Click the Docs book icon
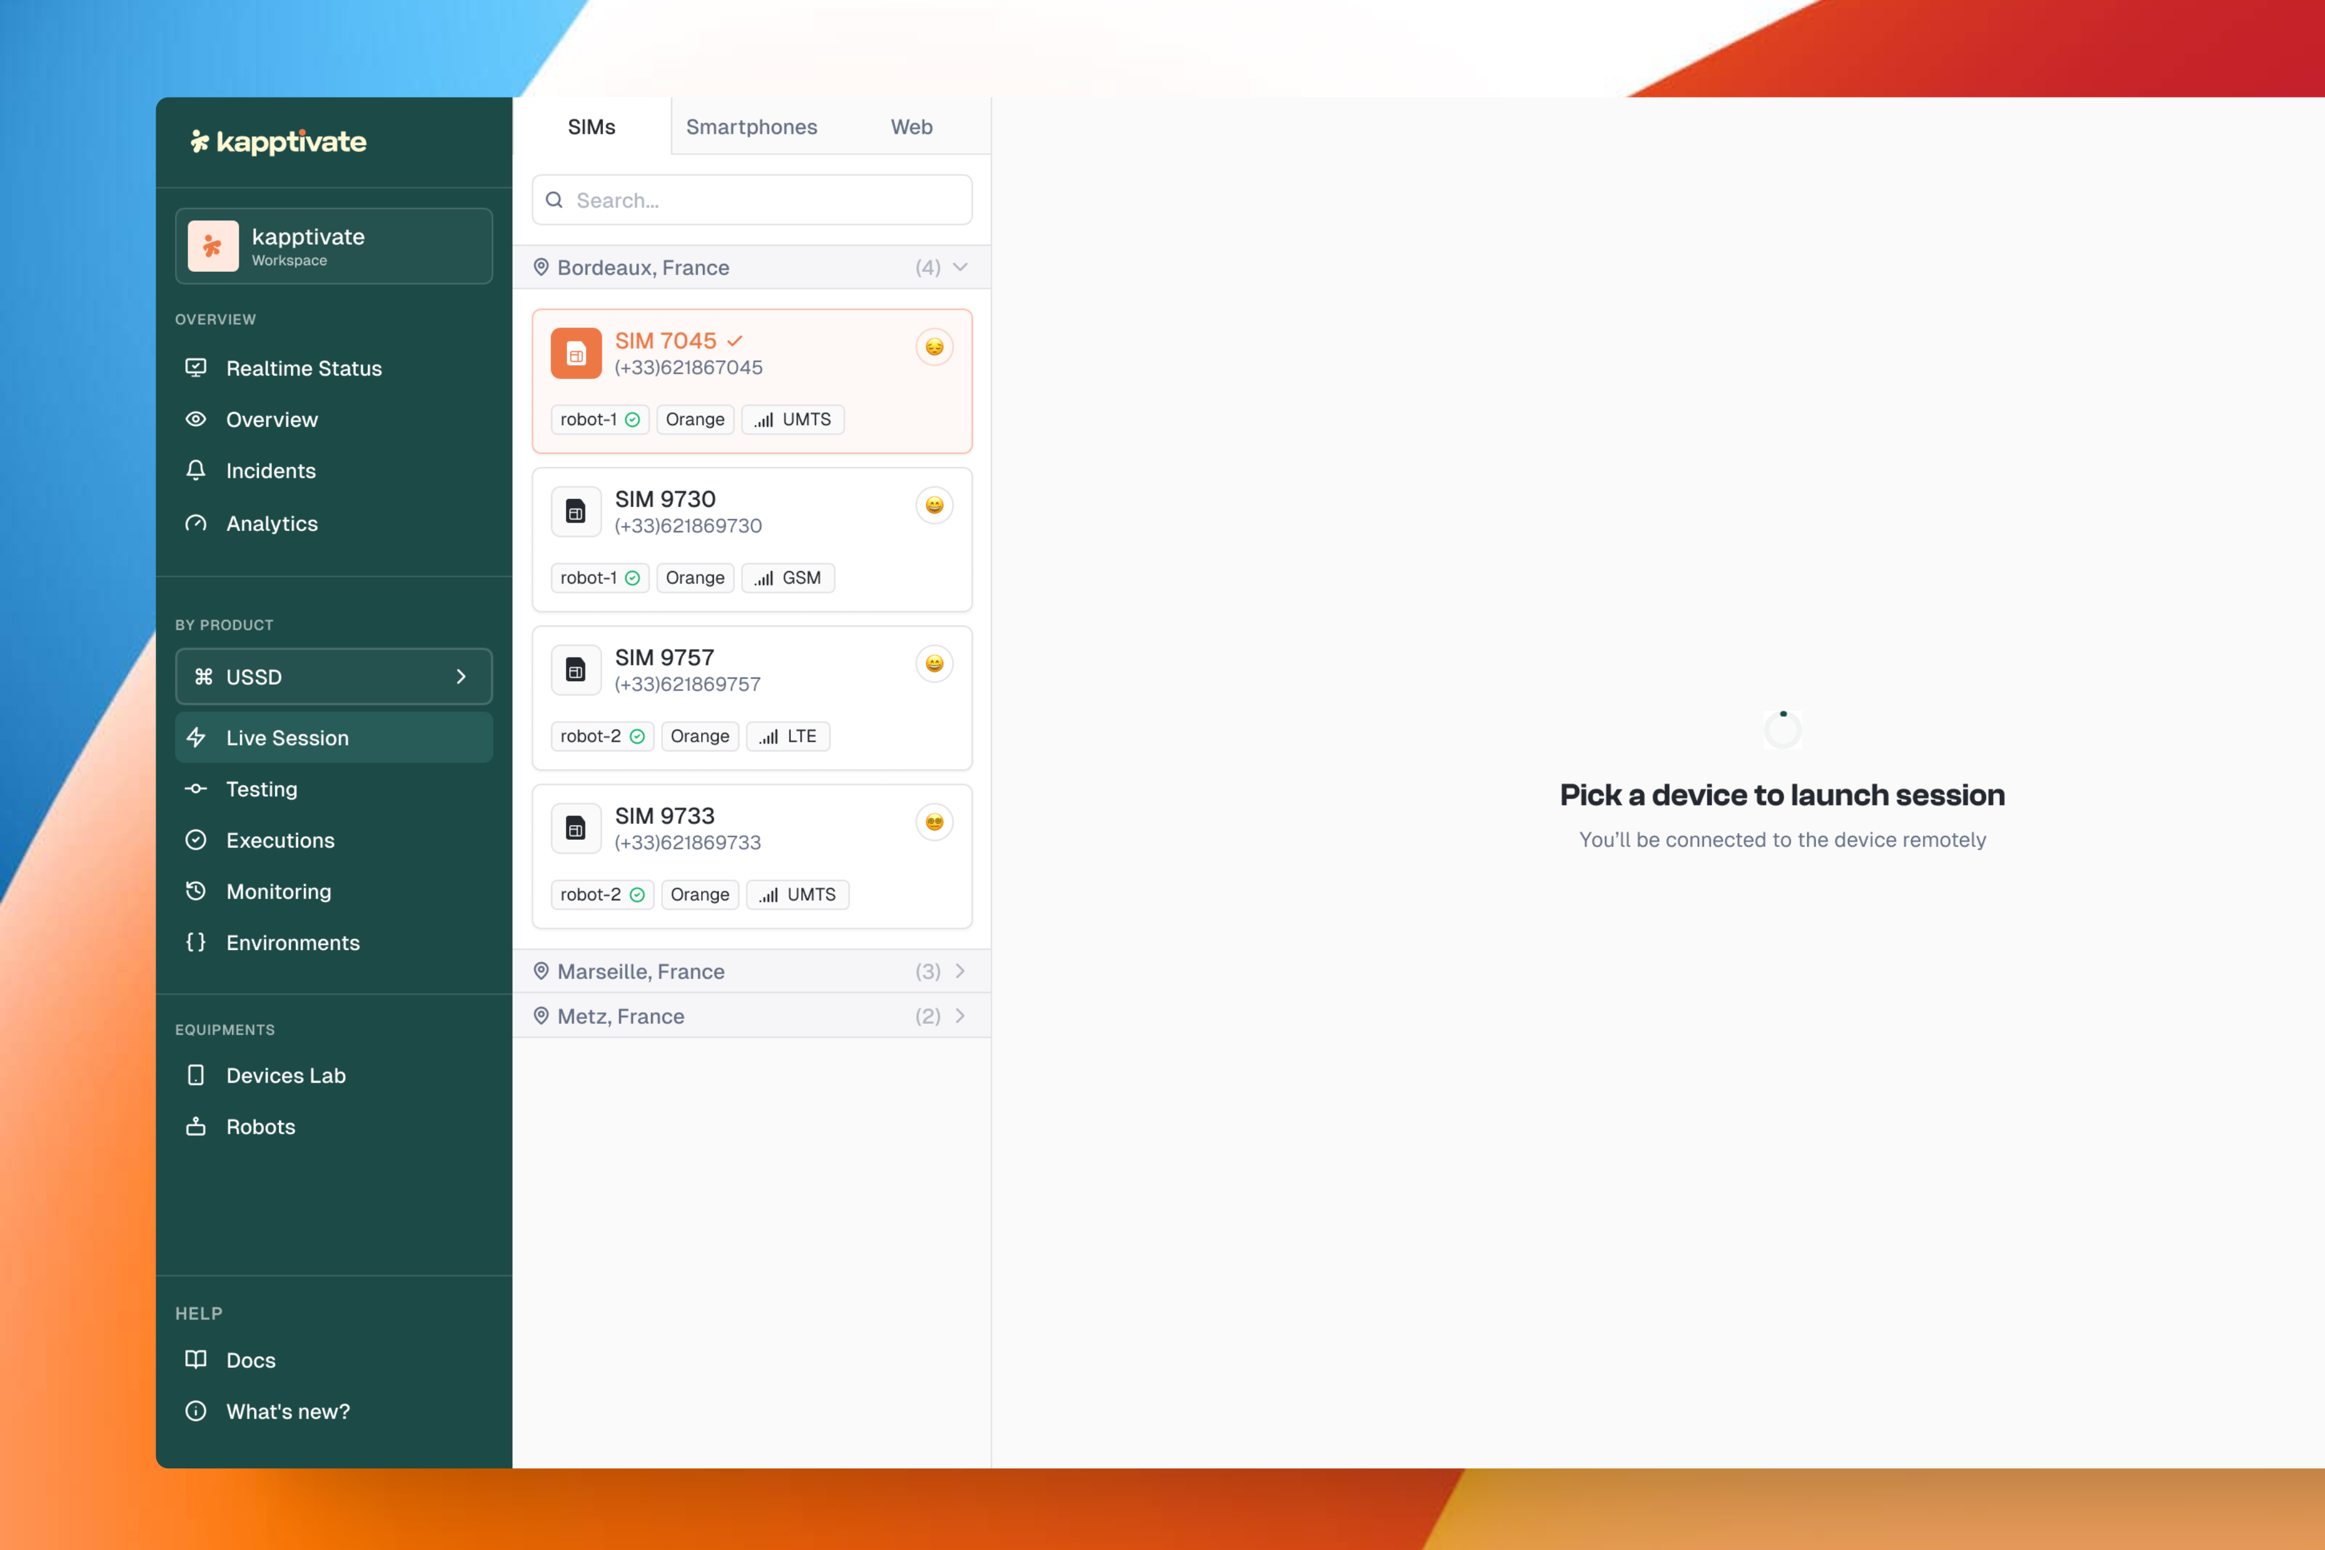The height and width of the screenshot is (1550, 2325). [x=196, y=1359]
